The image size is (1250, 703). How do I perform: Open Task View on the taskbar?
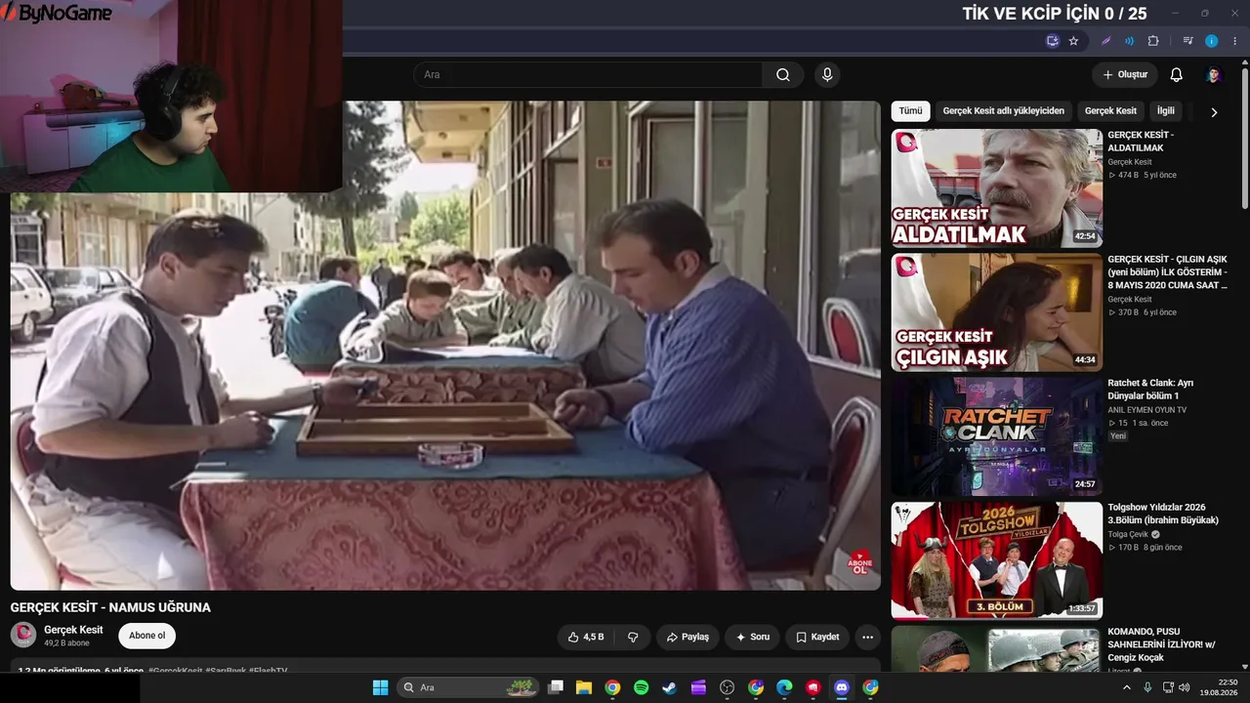(556, 687)
